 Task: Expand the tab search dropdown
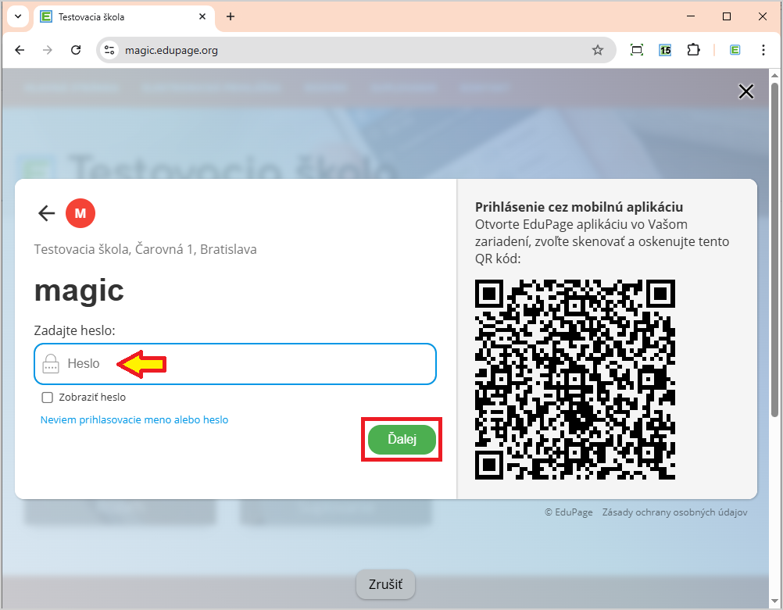[x=17, y=16]
